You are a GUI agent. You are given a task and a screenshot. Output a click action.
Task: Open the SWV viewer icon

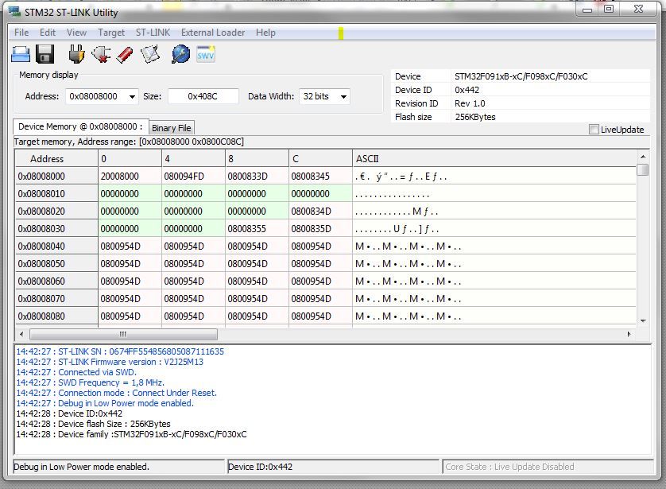[x=206, y=54]
